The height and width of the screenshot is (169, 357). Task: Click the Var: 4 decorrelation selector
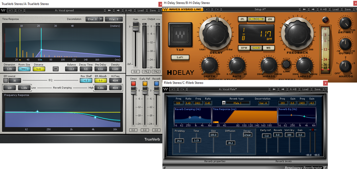263,103
